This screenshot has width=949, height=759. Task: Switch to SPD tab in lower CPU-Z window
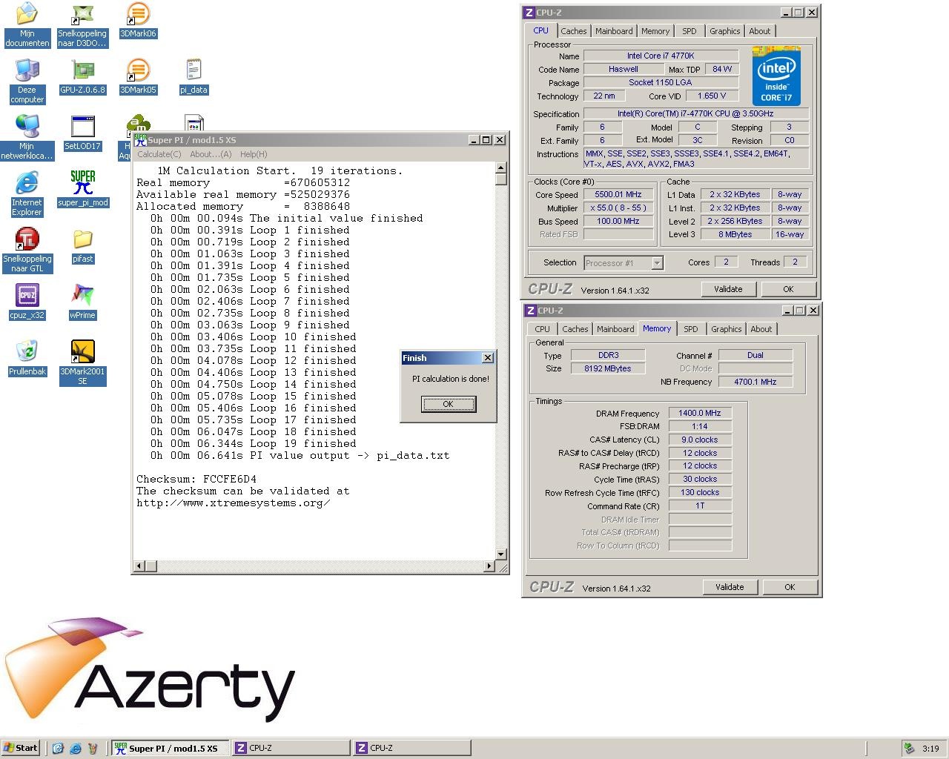[x=691, y=329]
